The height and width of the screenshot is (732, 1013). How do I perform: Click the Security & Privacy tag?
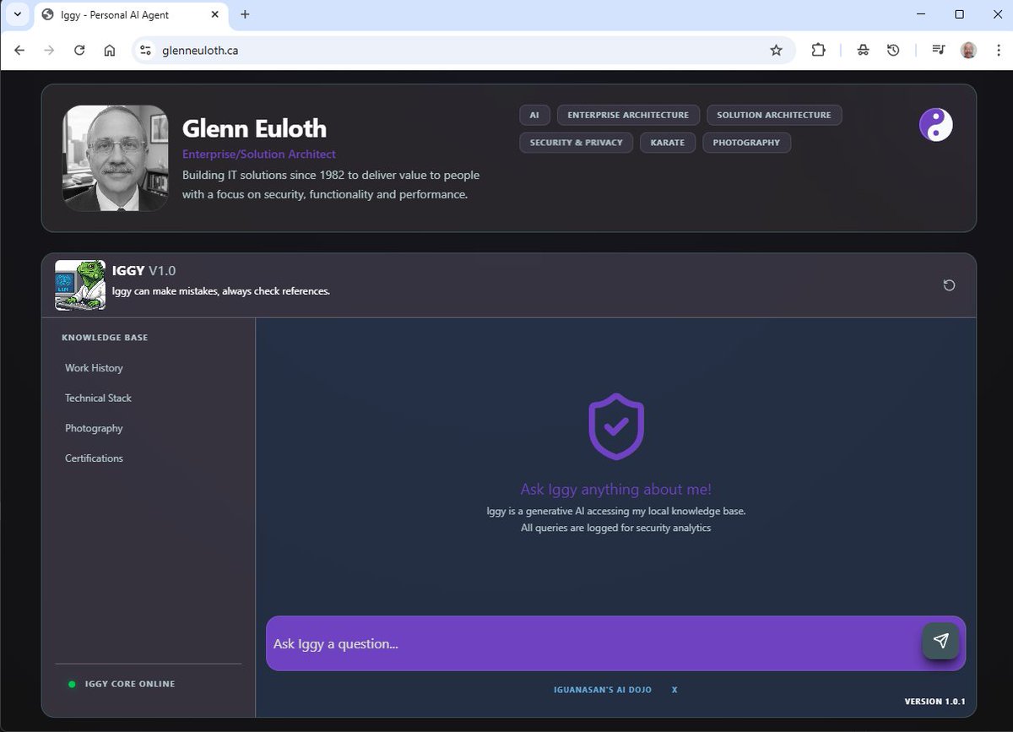pos(576,143)
